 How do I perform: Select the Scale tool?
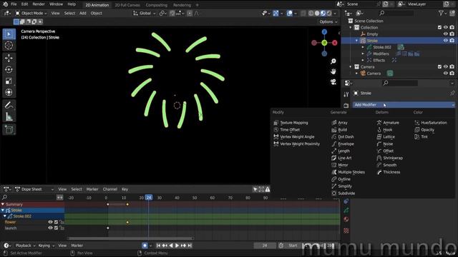[x=9, y=81]
